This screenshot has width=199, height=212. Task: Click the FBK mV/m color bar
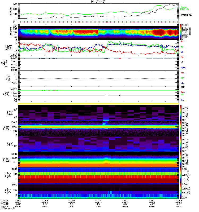coord(181,175)
